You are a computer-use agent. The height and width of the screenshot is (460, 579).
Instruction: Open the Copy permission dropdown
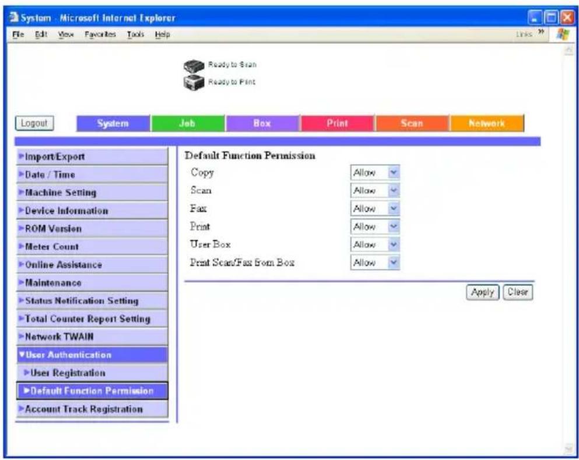tap(375, 172)
